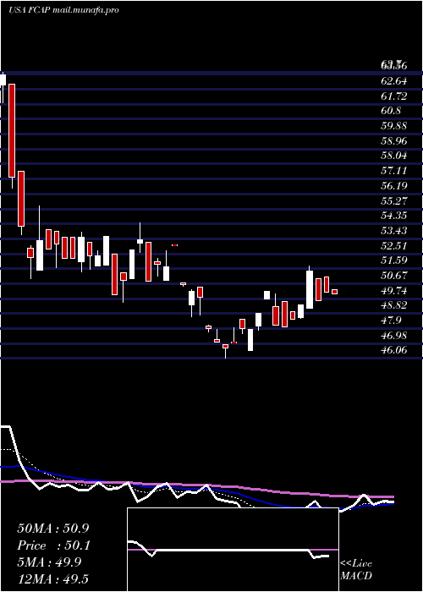Screen dimensions: 423x592
Task: Click the 58.96 price axis label
Action: (x=393, y=141)
